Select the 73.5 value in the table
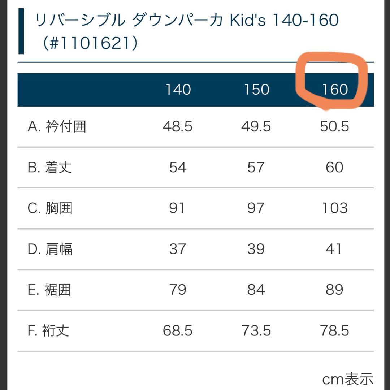 point(256,331)
